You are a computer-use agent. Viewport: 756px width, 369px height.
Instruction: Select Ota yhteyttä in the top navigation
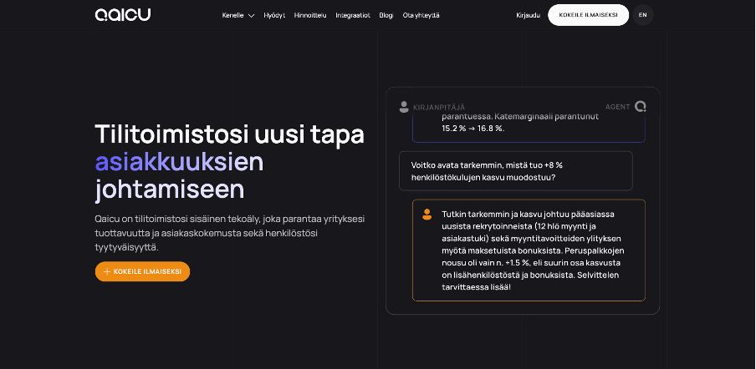421,15
